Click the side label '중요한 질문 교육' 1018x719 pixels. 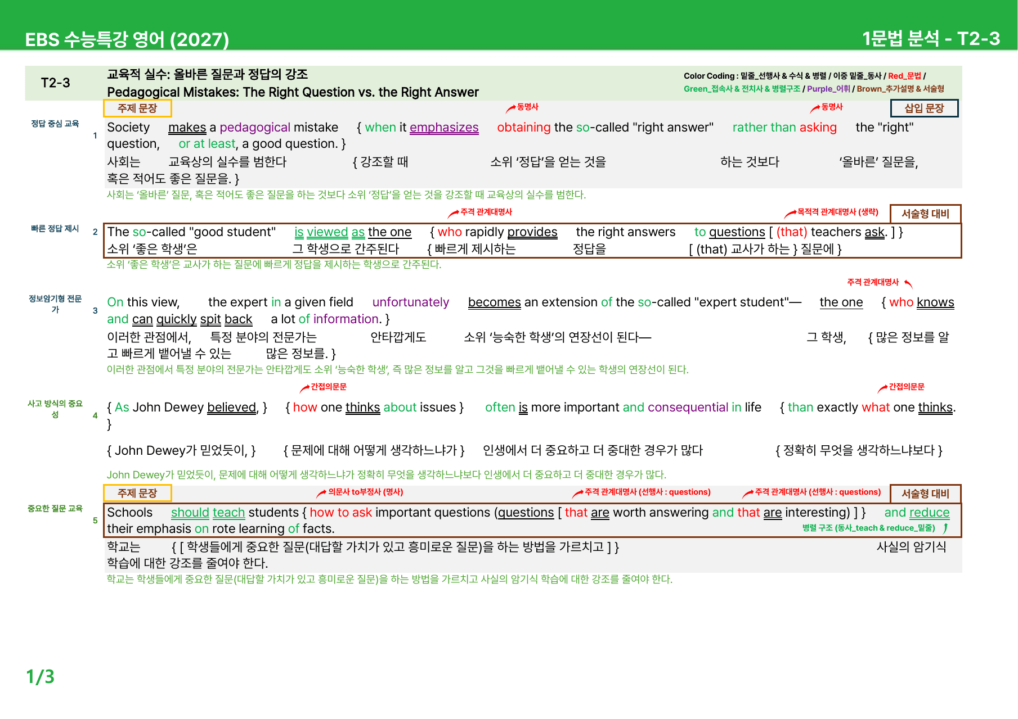coord(55,508)
